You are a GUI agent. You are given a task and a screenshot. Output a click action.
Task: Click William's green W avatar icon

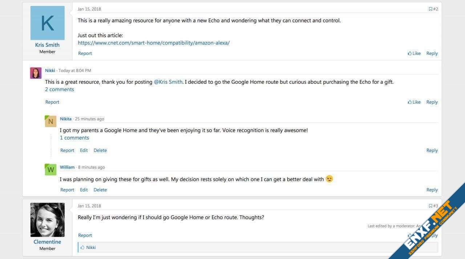[x=50, y=170]
